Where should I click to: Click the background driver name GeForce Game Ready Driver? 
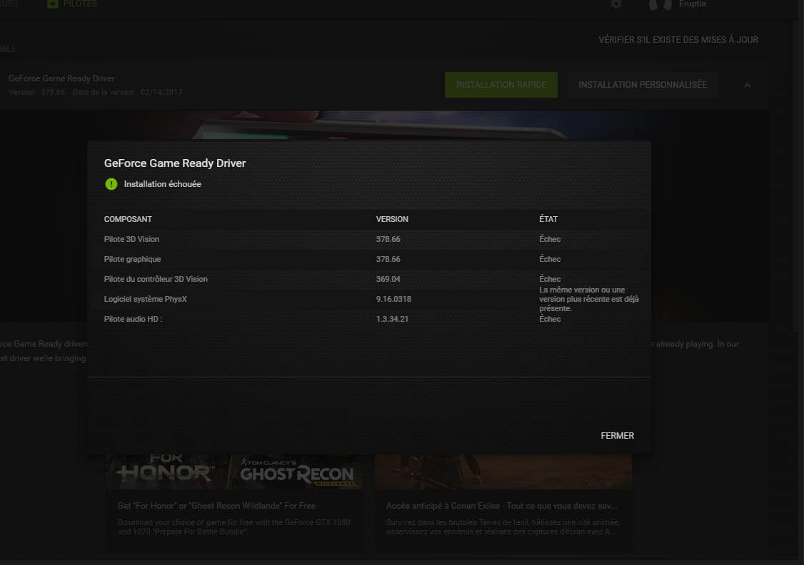[x=61, y=78]
